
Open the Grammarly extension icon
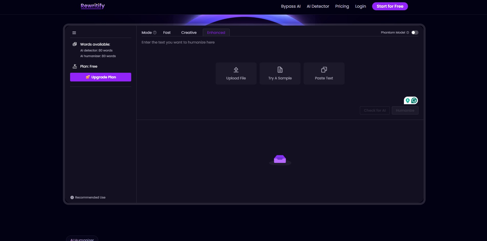click(414, 100)
